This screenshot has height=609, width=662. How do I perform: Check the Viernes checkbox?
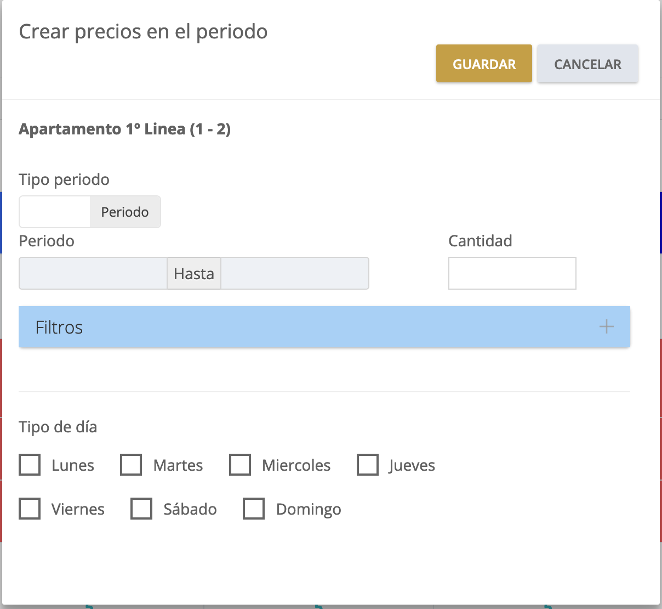pos(30,509)
